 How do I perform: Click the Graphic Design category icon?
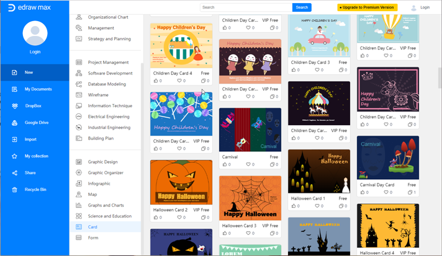pos(79,162)
